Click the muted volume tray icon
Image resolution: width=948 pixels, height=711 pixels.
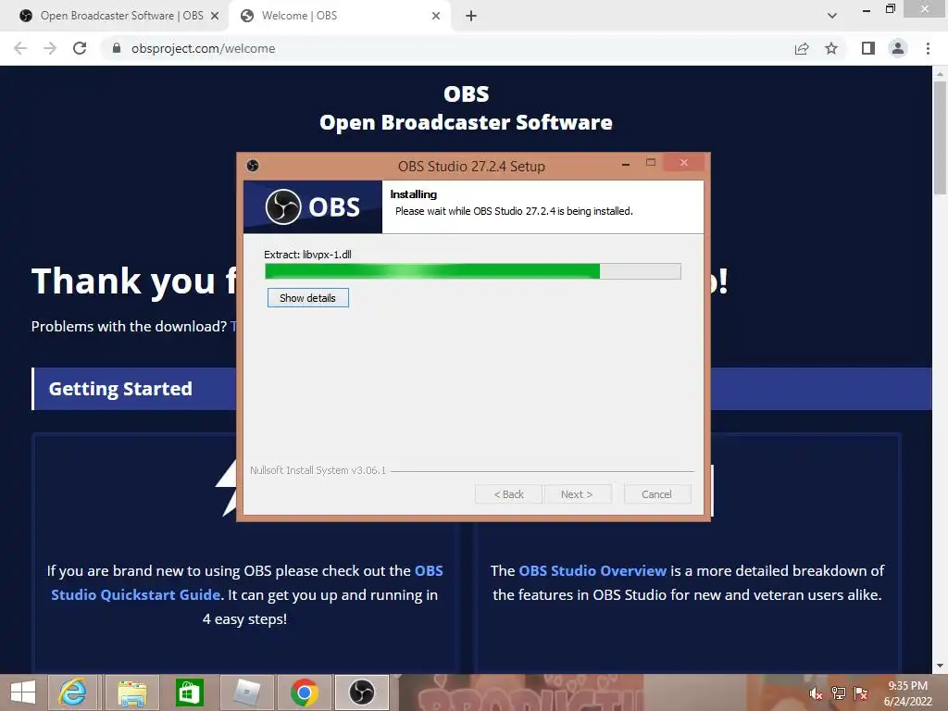(816, 693)
